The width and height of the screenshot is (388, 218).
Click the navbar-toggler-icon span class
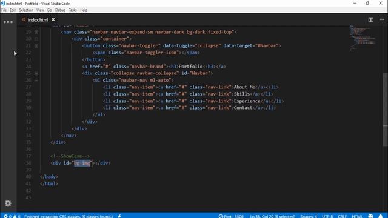point(152,53)
